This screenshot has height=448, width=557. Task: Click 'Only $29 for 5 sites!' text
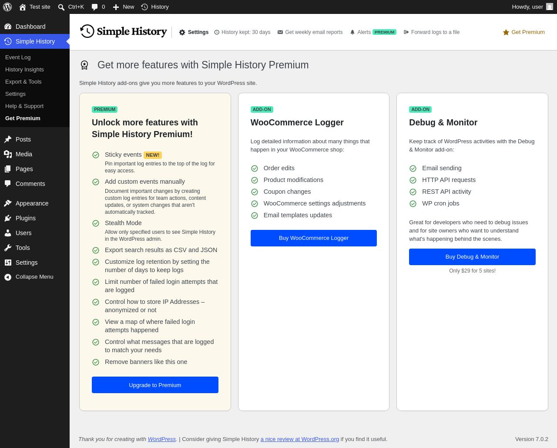(x=472, y=271)
